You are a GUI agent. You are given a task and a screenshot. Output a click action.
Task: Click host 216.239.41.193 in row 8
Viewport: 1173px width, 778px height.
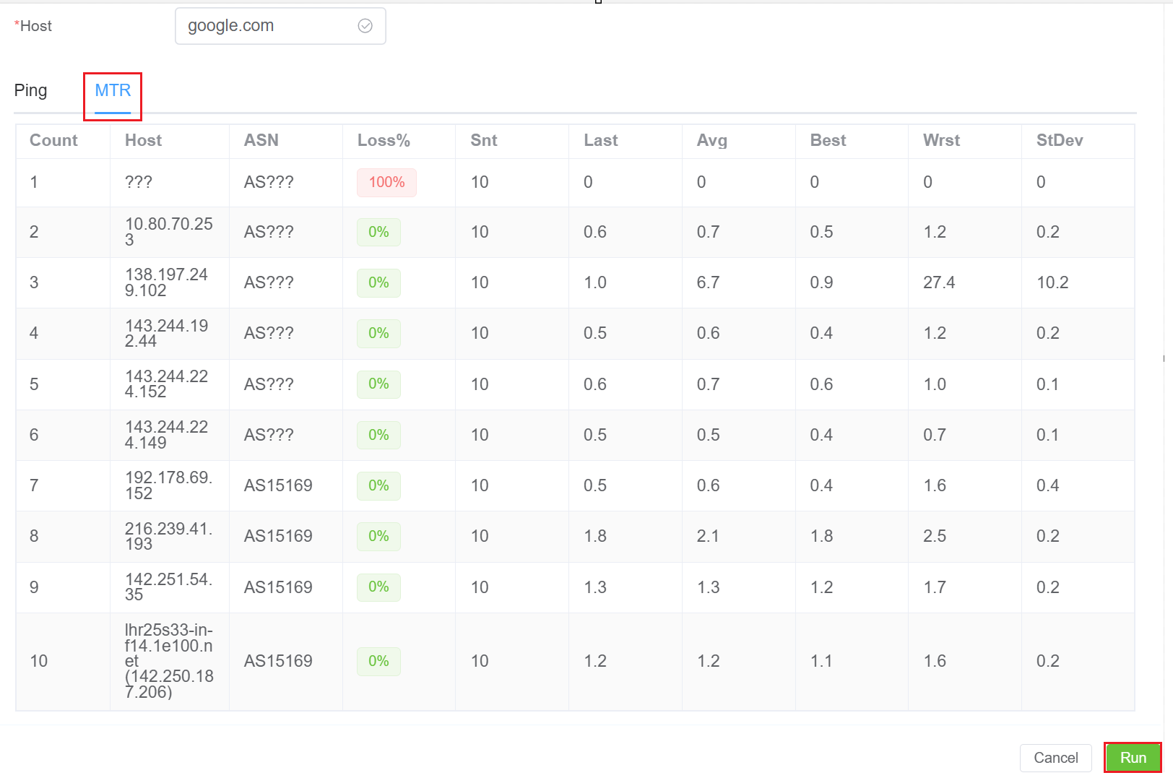(168, 537)
